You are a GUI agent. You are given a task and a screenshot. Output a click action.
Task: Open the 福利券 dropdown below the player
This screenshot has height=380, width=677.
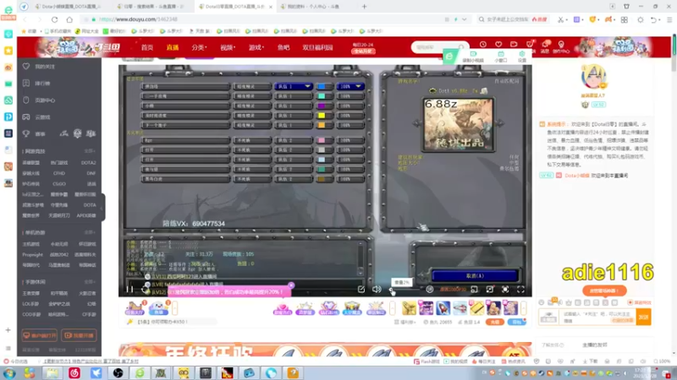point(405,322)
